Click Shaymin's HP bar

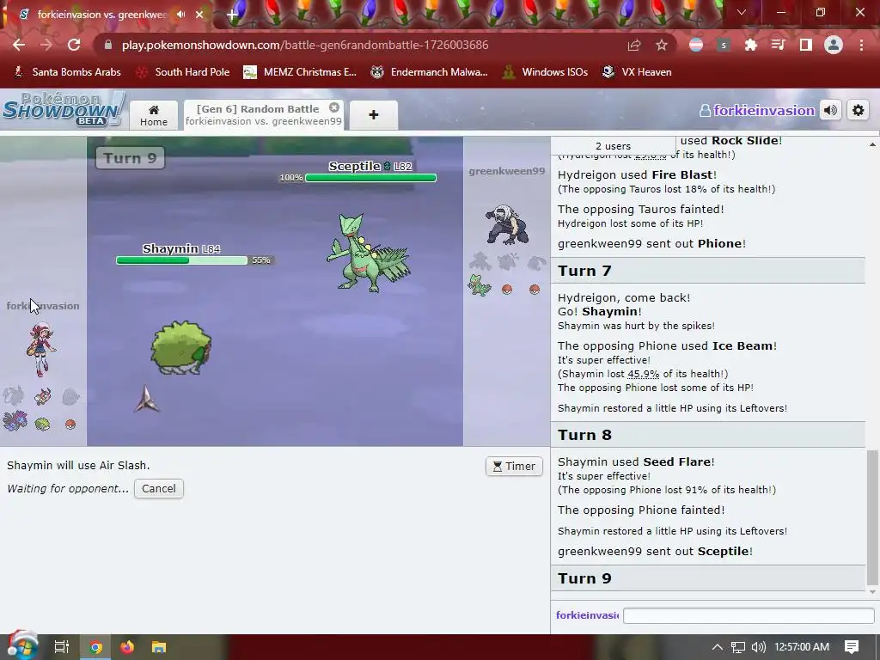click(182, 260)
